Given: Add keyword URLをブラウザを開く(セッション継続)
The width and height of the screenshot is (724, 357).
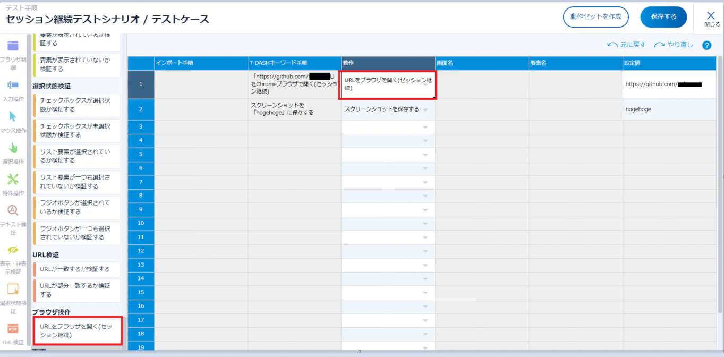Looking at the screenshot, I should pyautogui.click(x=76, y=330).
